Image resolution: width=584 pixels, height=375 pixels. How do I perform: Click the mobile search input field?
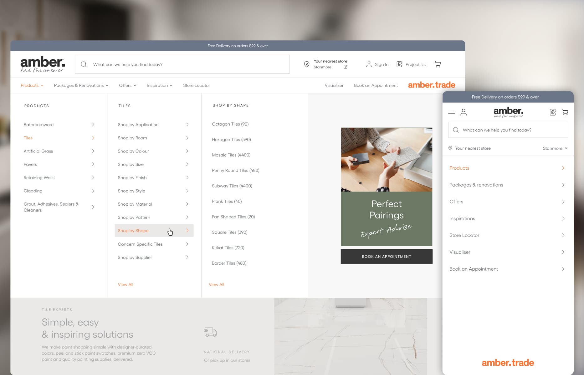508,130
